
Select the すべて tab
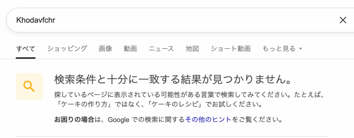point(26,49)
